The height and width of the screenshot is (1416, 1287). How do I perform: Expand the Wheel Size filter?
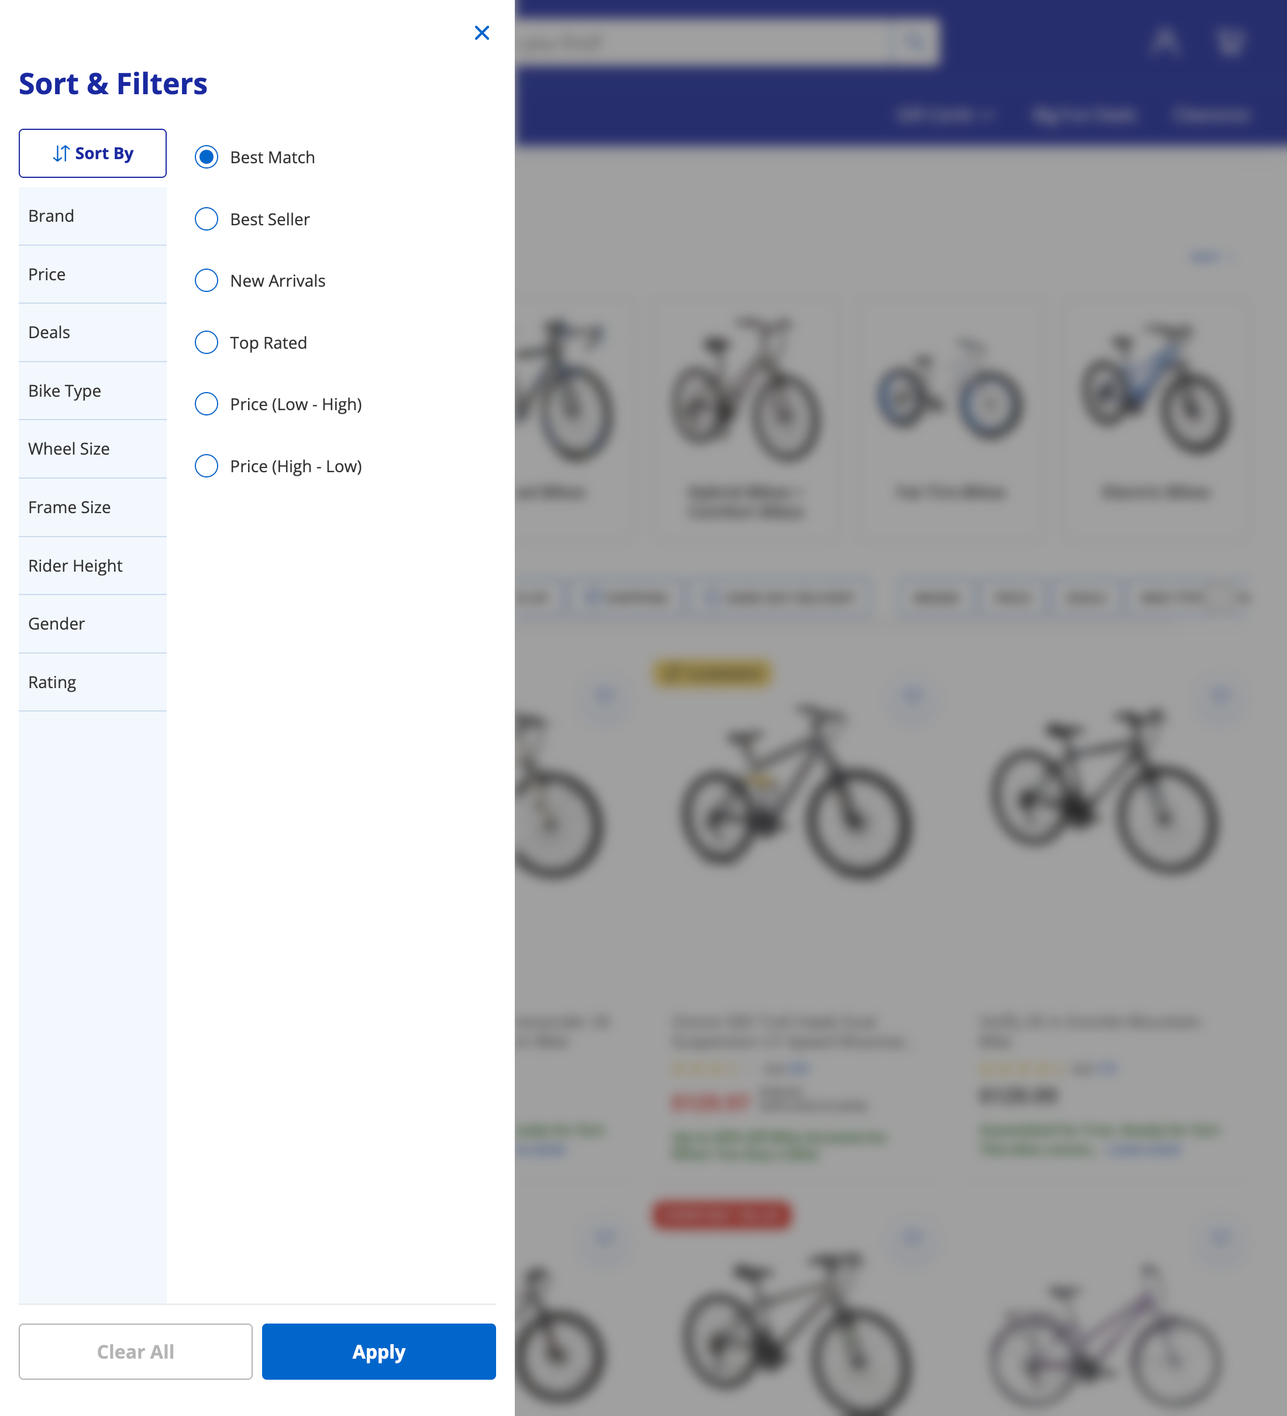(x=92, y=448)
